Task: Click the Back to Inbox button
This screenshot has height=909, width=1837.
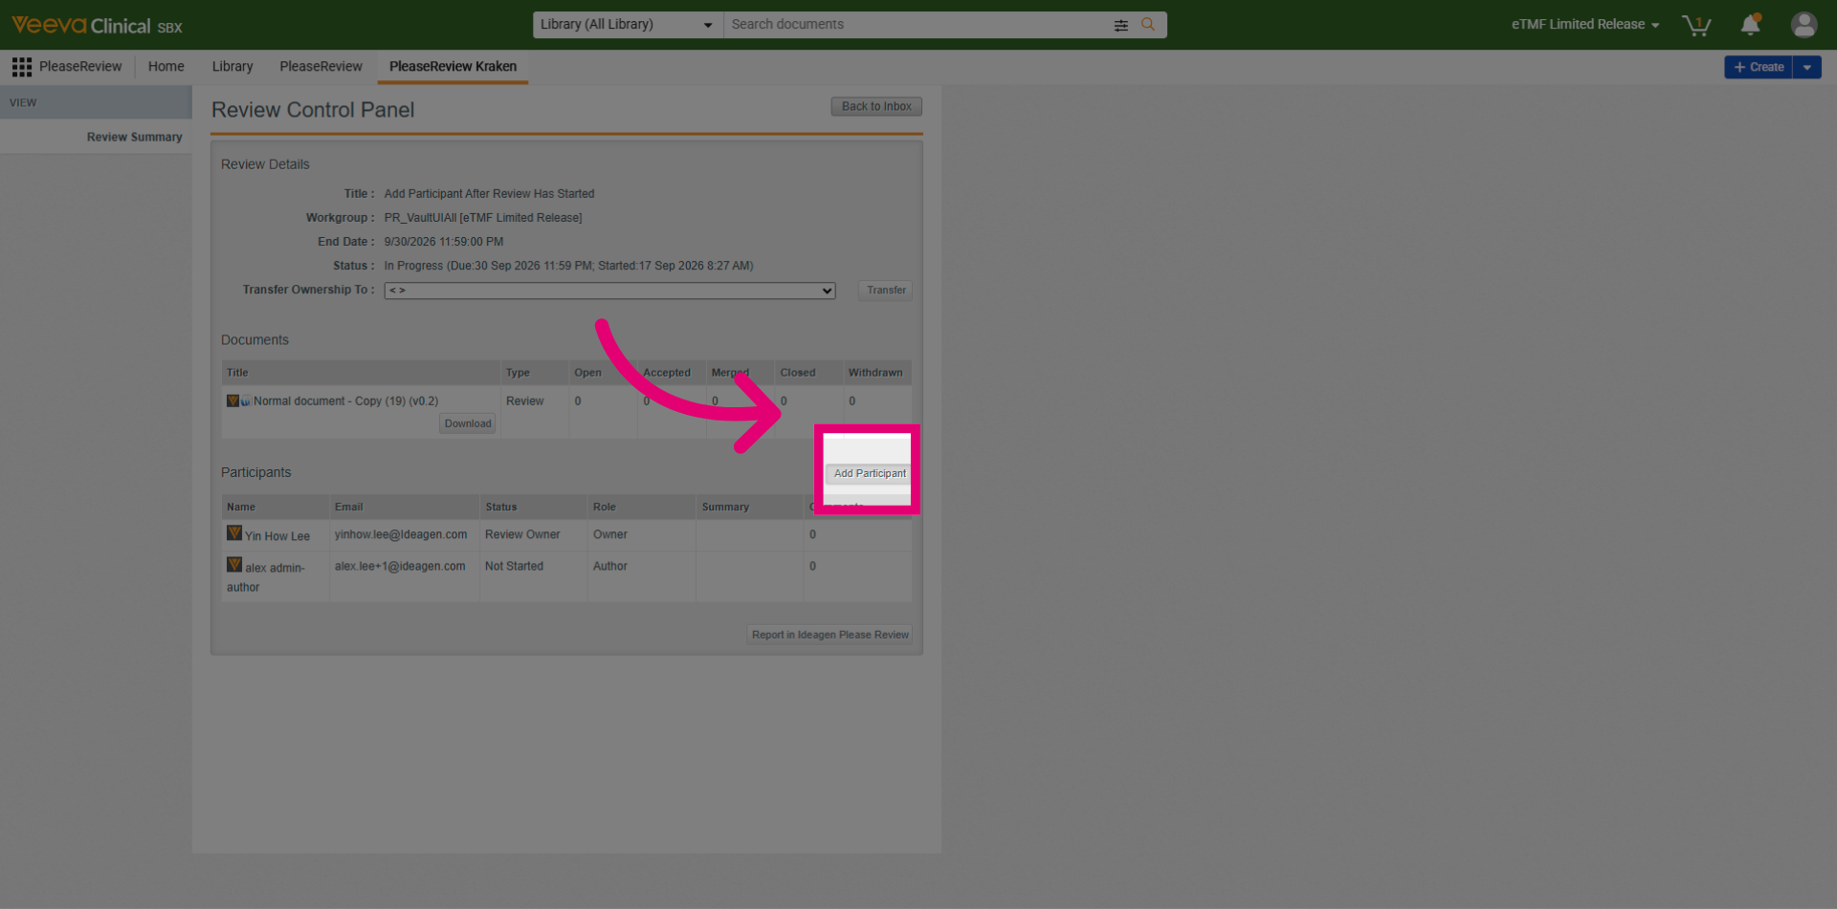Action: pos(876,107)
